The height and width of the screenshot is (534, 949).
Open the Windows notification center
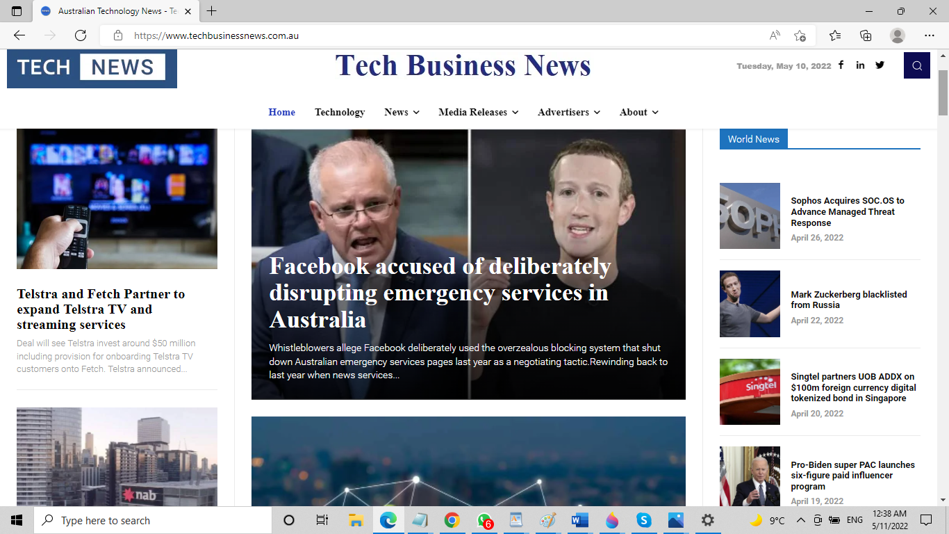(925, 520)
